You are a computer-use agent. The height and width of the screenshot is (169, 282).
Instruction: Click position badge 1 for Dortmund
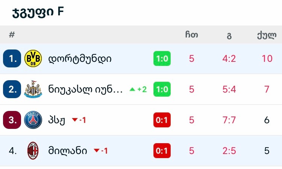click(x=12, y=59)
